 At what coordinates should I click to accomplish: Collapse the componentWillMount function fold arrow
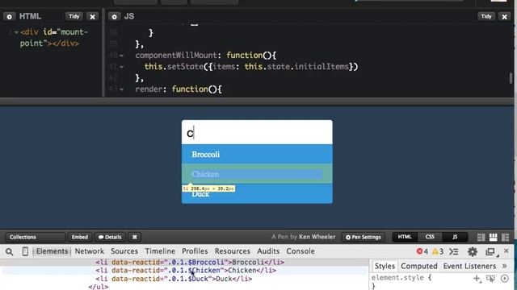[x=122, y=56]
